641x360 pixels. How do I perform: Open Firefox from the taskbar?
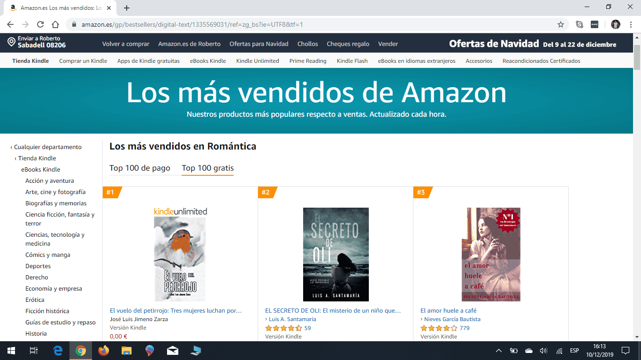point(104,350)
